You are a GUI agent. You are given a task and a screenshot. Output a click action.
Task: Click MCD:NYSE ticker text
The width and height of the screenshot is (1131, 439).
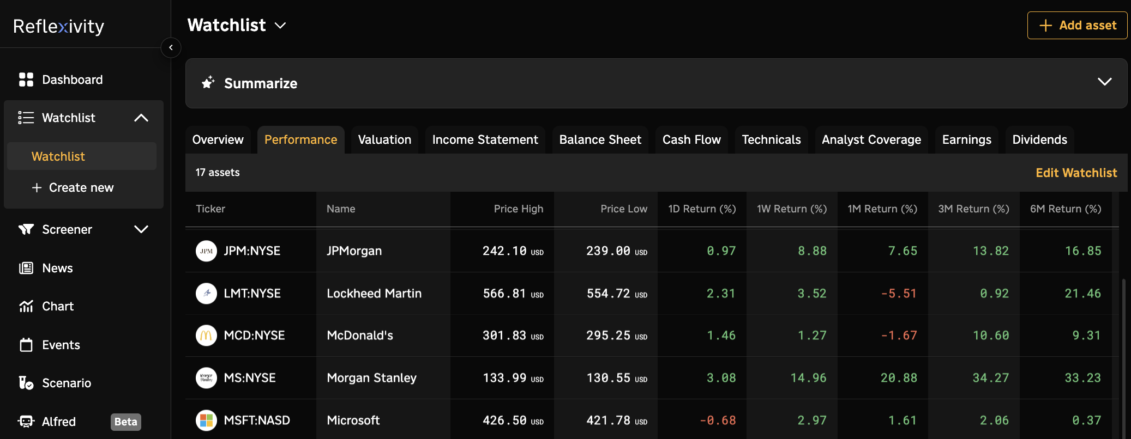tap(254, 336)
